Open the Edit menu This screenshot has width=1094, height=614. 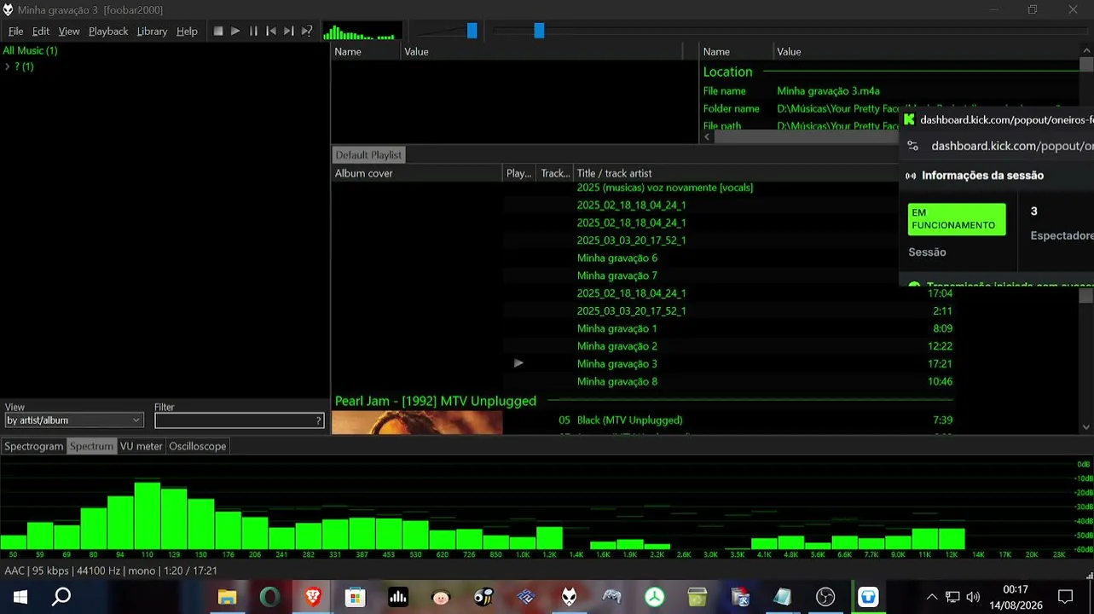[x=41, y=32]
